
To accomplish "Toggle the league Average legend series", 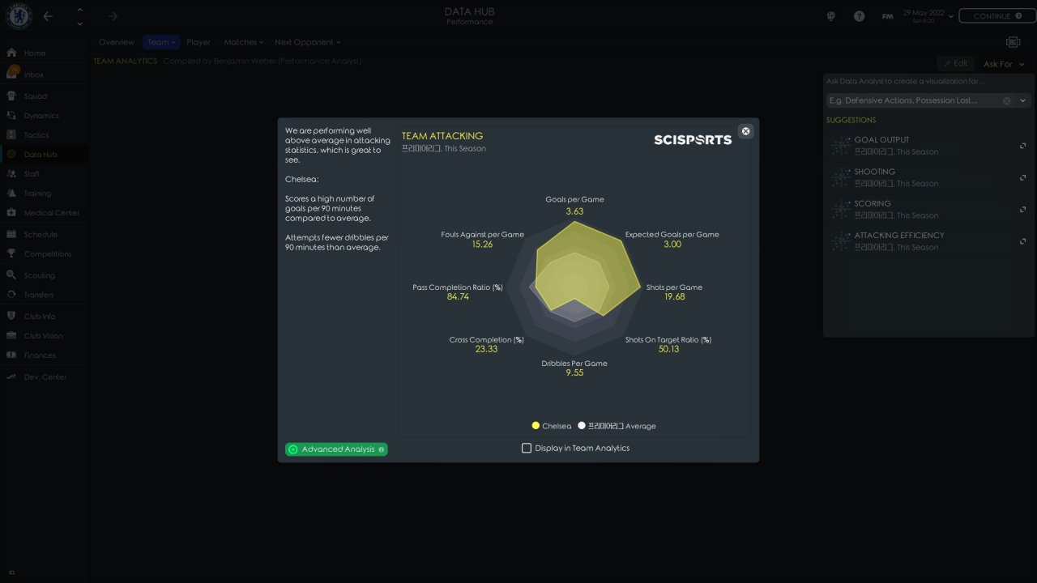I will (x=617, y=426).
